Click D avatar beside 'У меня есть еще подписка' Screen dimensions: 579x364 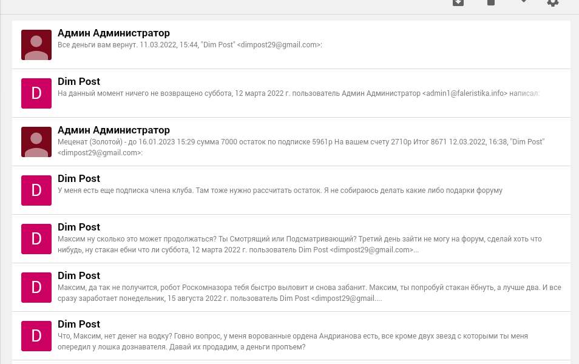point(36,190)
